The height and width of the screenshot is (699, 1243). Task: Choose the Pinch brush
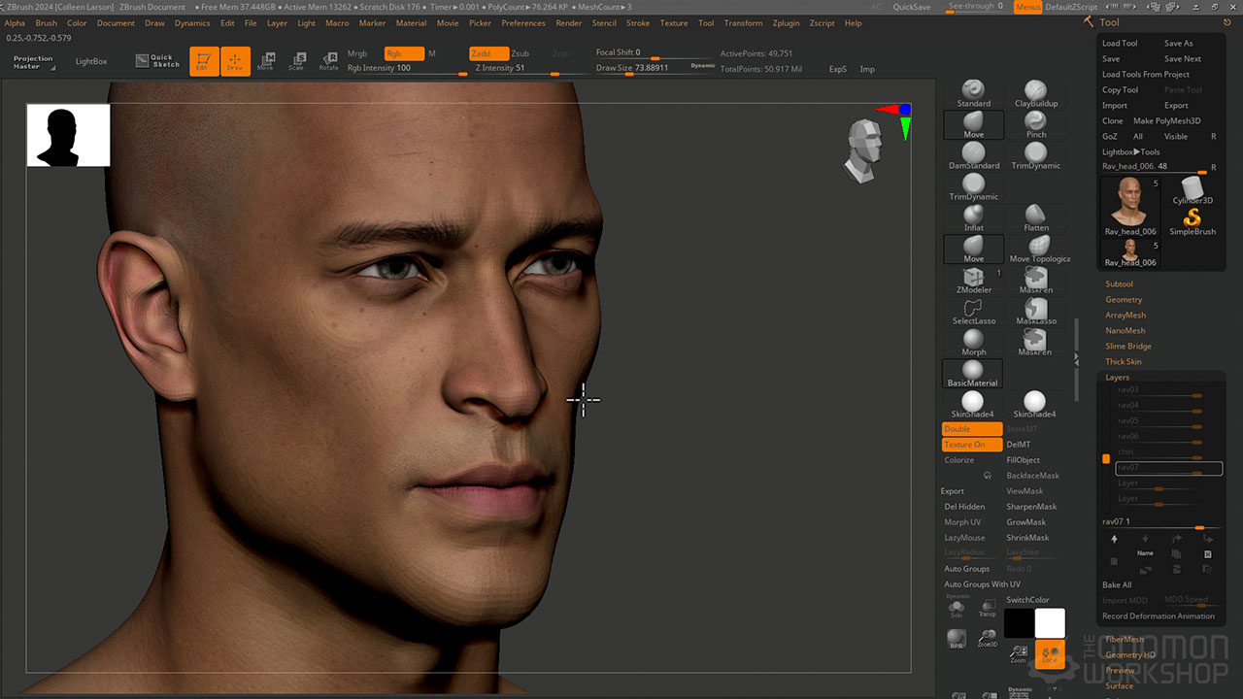point(1035,124)
